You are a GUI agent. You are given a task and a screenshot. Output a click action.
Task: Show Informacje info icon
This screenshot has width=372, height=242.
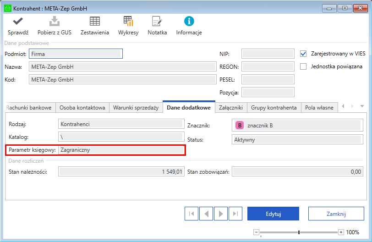pos(189,21)
